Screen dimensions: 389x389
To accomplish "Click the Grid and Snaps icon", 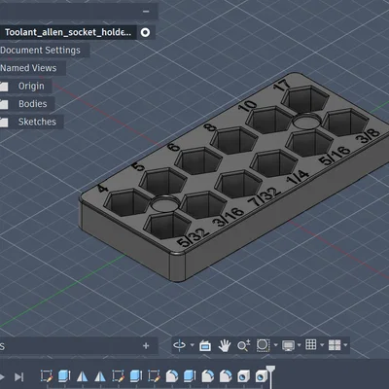I will pyautogui.click(x=311, y=344).
